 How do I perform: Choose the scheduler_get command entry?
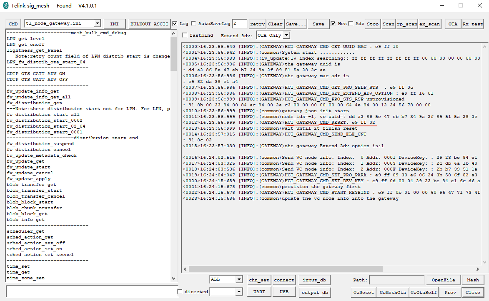pyautogui.click(x=25, y=231)
